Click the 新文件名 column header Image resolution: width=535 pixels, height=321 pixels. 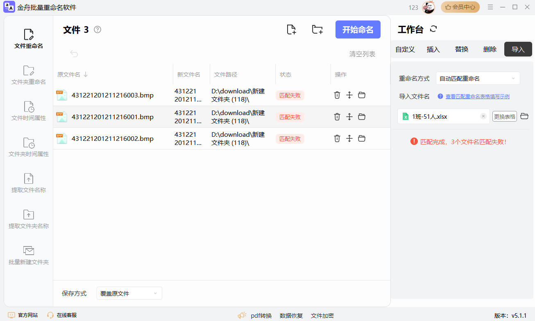tap(189, 75)
